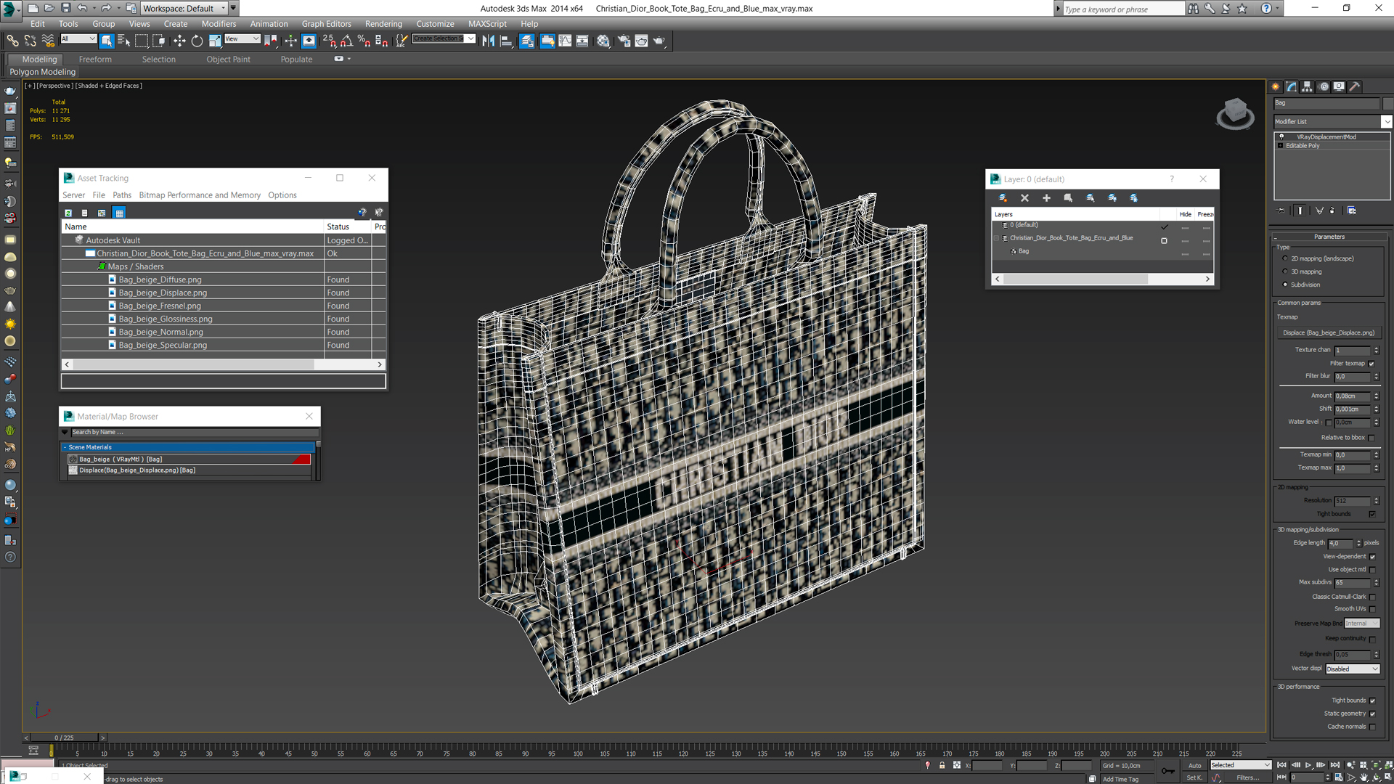Toggle the Angle Snap tool
The image size is (1394, 784).
(x=347, y=41)
